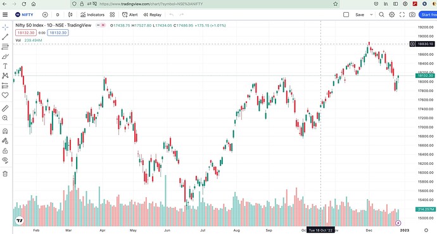The height and width of the screenshot is (234, 437).
Task: Open the browser library icon
Action: [386, 4]
